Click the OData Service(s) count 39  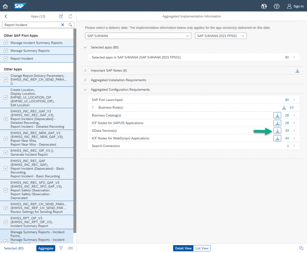point(287,131)
